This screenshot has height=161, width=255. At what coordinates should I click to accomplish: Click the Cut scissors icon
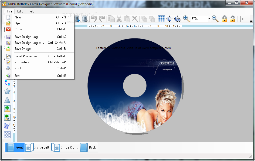tap(119, 19)
